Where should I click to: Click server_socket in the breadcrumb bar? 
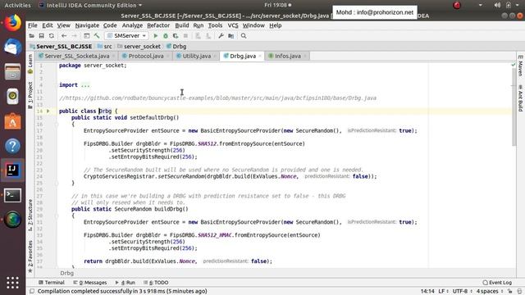[x=139, y=47]
